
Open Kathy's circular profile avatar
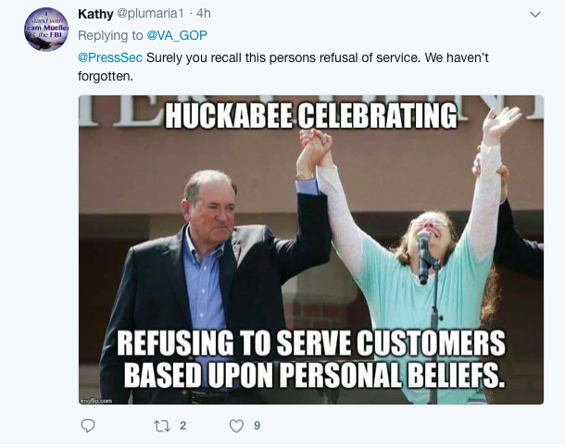46,29
